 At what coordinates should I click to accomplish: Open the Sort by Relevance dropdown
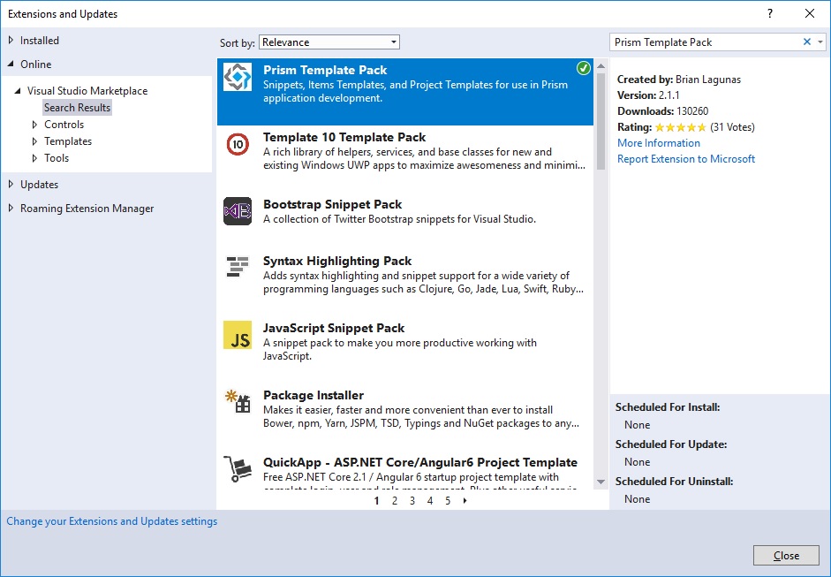tap(329, 42)
